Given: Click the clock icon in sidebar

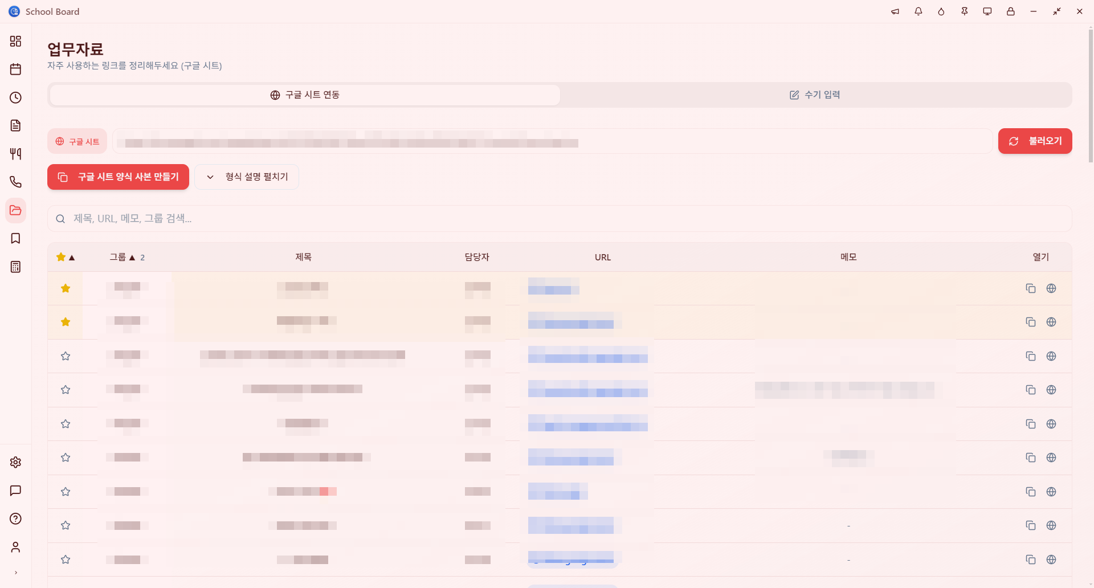Looking at the screenshot, I should [x=15, y=97].
